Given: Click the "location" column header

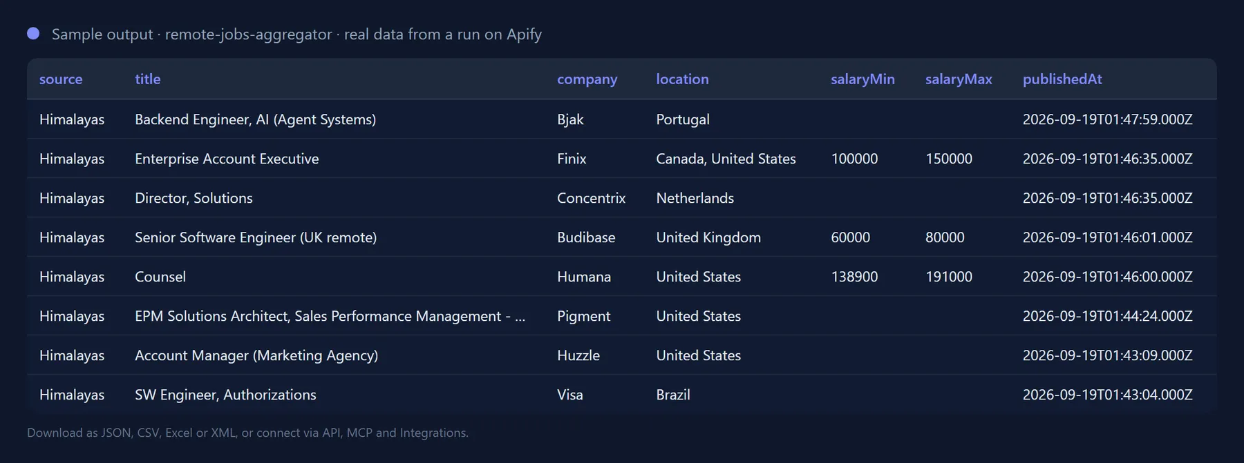Looking at the screenshot, I should pos(682,79).
